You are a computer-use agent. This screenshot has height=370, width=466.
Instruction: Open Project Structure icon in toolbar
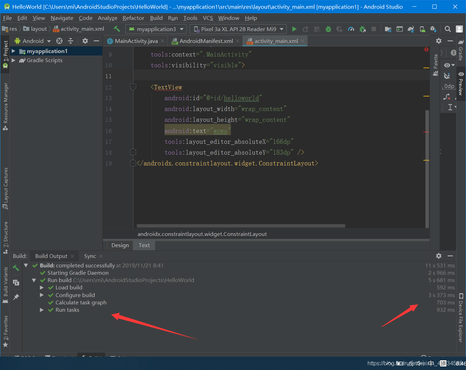[388, 29]
